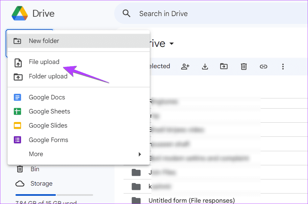Click the Storage cloud icon in the sidebar
This screenshot has height=204, width=308.
pos(20,183)
